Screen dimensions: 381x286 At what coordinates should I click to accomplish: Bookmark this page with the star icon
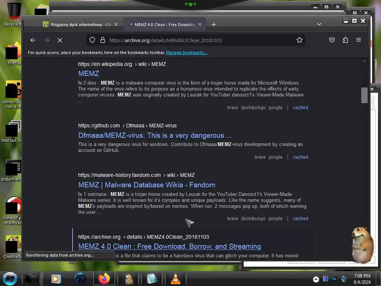pyautogui.click(x=300, y=40)
